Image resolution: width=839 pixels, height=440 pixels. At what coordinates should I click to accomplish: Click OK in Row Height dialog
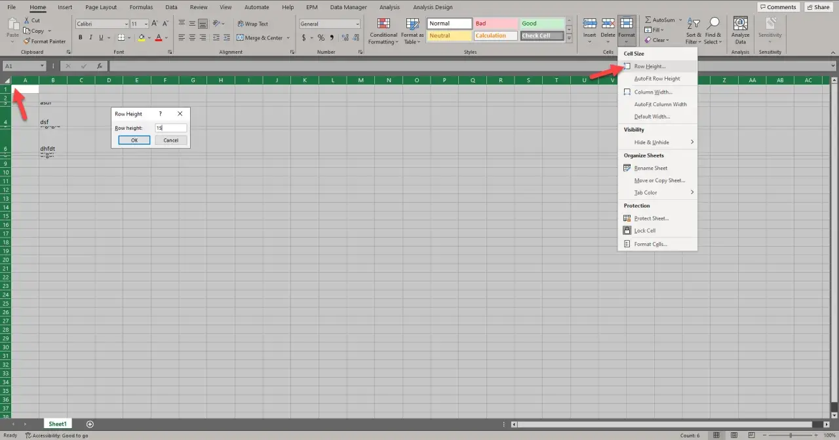[134, 140]
